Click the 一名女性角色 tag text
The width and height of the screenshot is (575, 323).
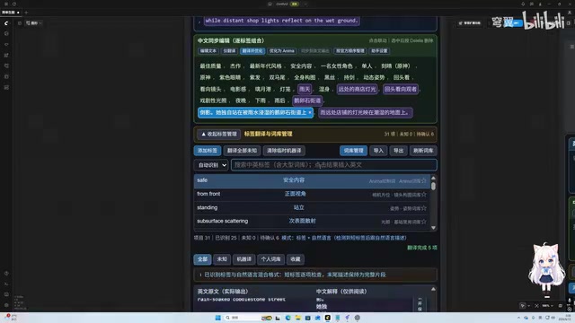point(336,66)
